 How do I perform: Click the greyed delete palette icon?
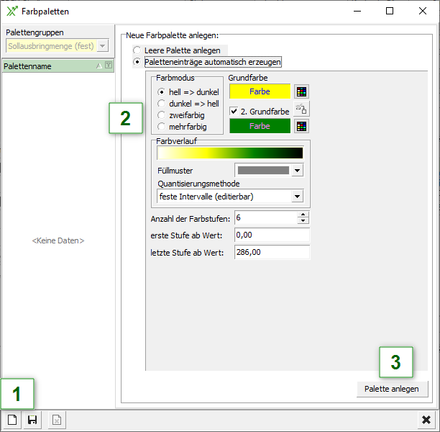tap(57, 420)
